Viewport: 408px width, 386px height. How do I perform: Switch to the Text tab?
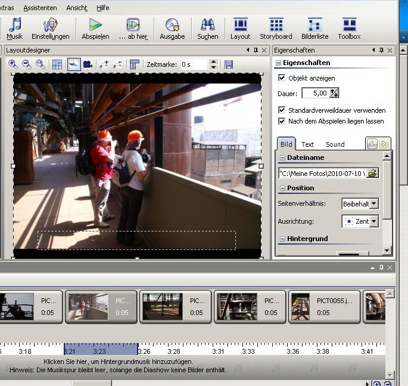307,144
